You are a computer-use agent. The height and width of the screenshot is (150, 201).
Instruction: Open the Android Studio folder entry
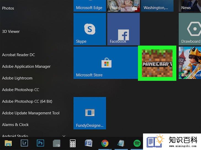click(15, 136)
